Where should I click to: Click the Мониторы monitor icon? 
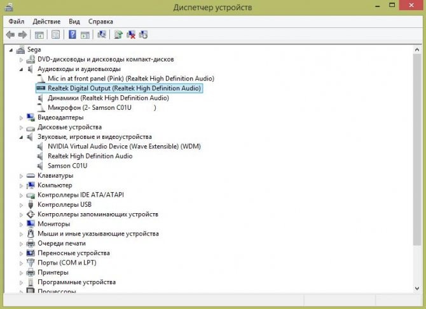[x=31, y=224]
